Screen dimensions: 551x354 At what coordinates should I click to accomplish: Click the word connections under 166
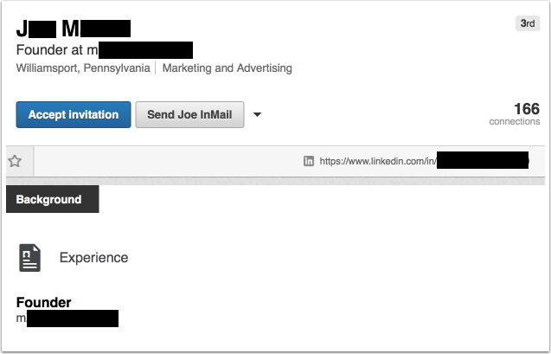point(515,122)
